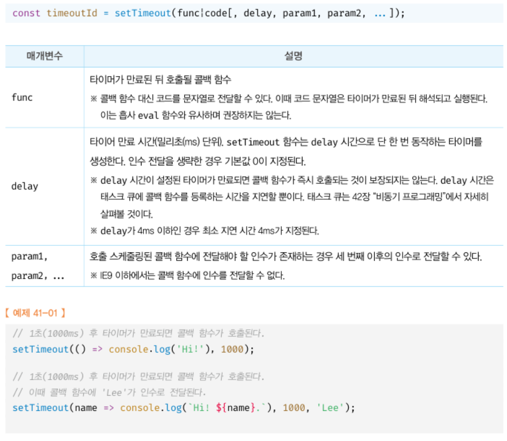Select the '설명' table header
Viewport: 507px width, 441px height.
tap(293, 56)
